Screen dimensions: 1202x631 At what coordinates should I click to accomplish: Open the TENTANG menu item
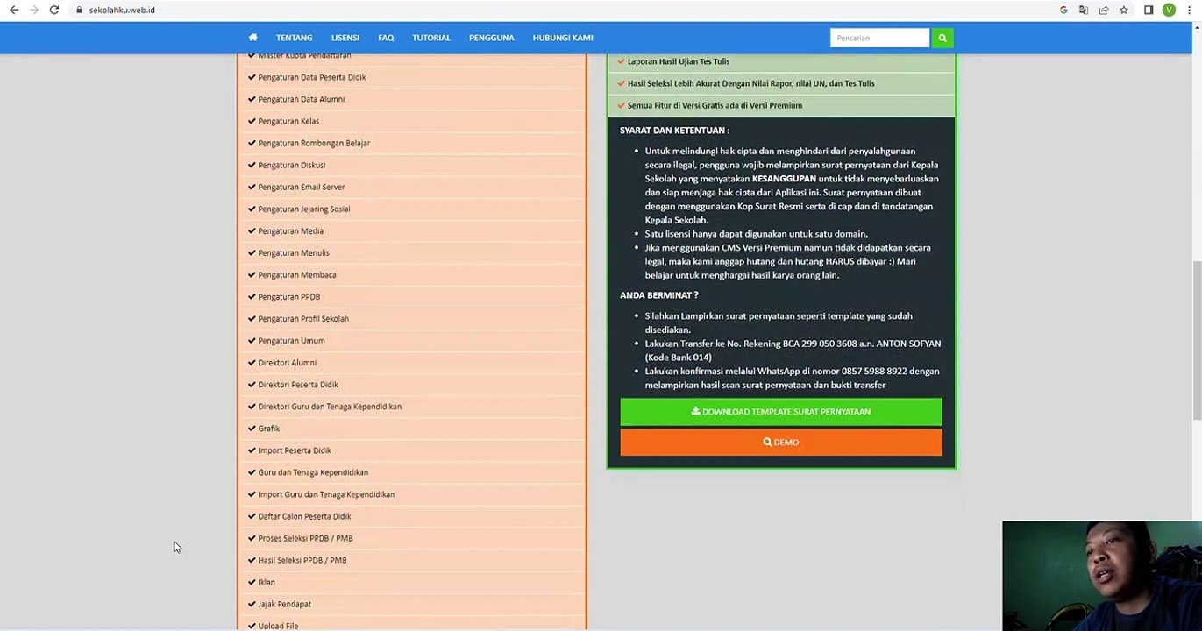[x=295, y=38]
